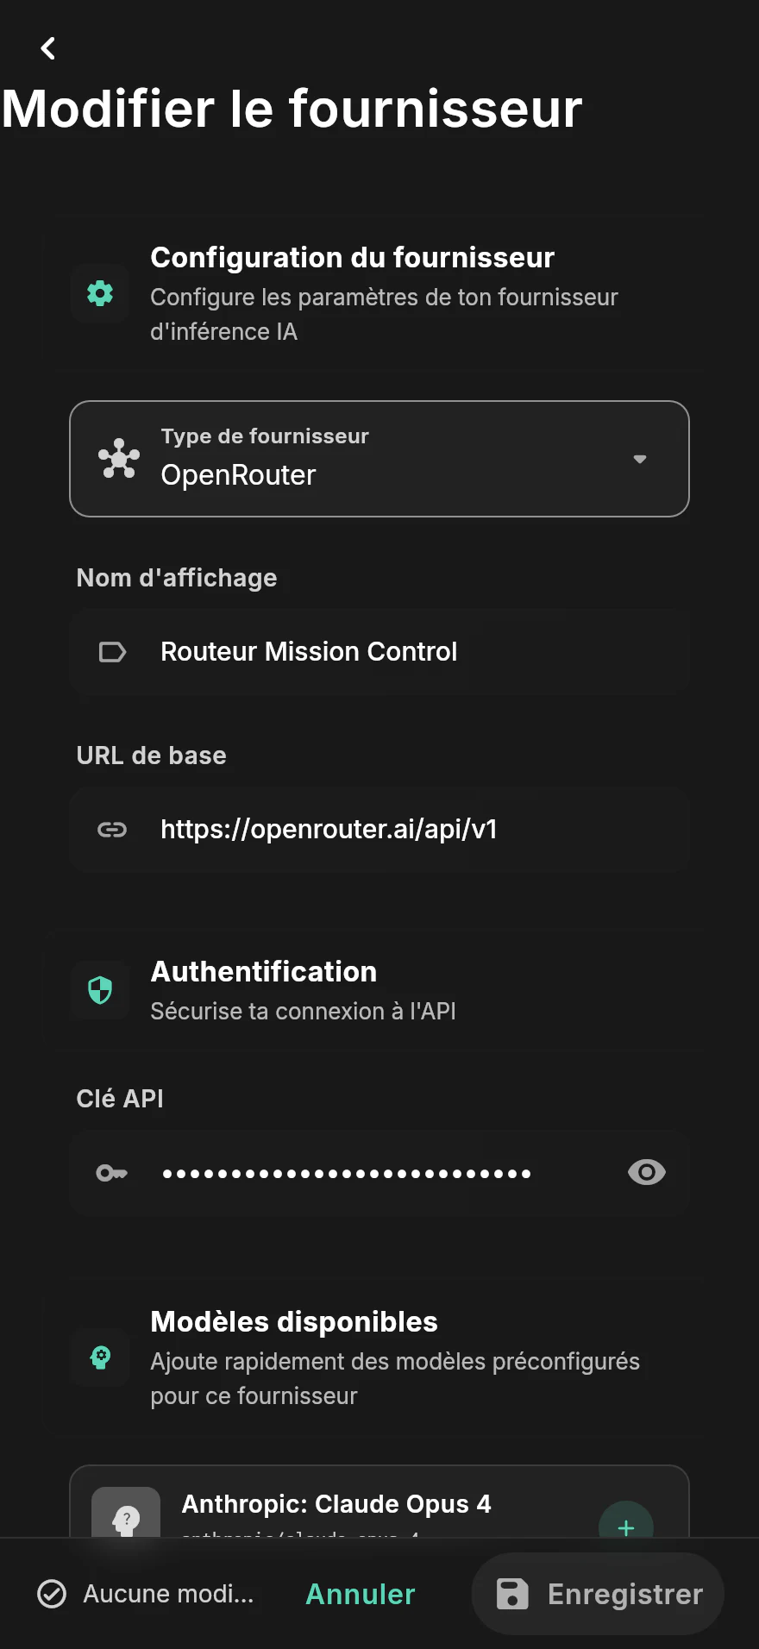Click the Claude Opus 4 model avatar
The height and width of the screenshot is (1649, 759).
(126, 1513)
